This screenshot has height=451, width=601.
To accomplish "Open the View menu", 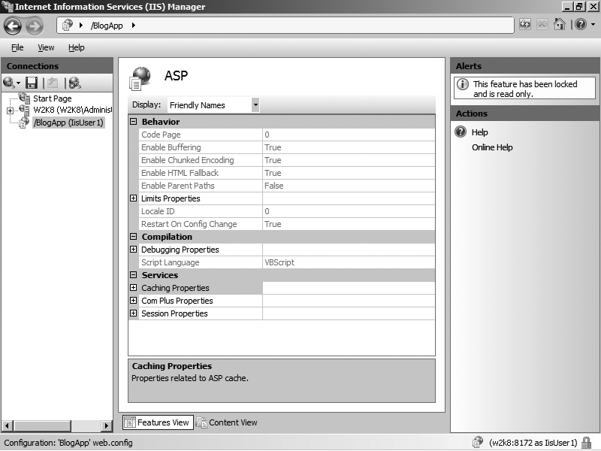I will [46, 47].
